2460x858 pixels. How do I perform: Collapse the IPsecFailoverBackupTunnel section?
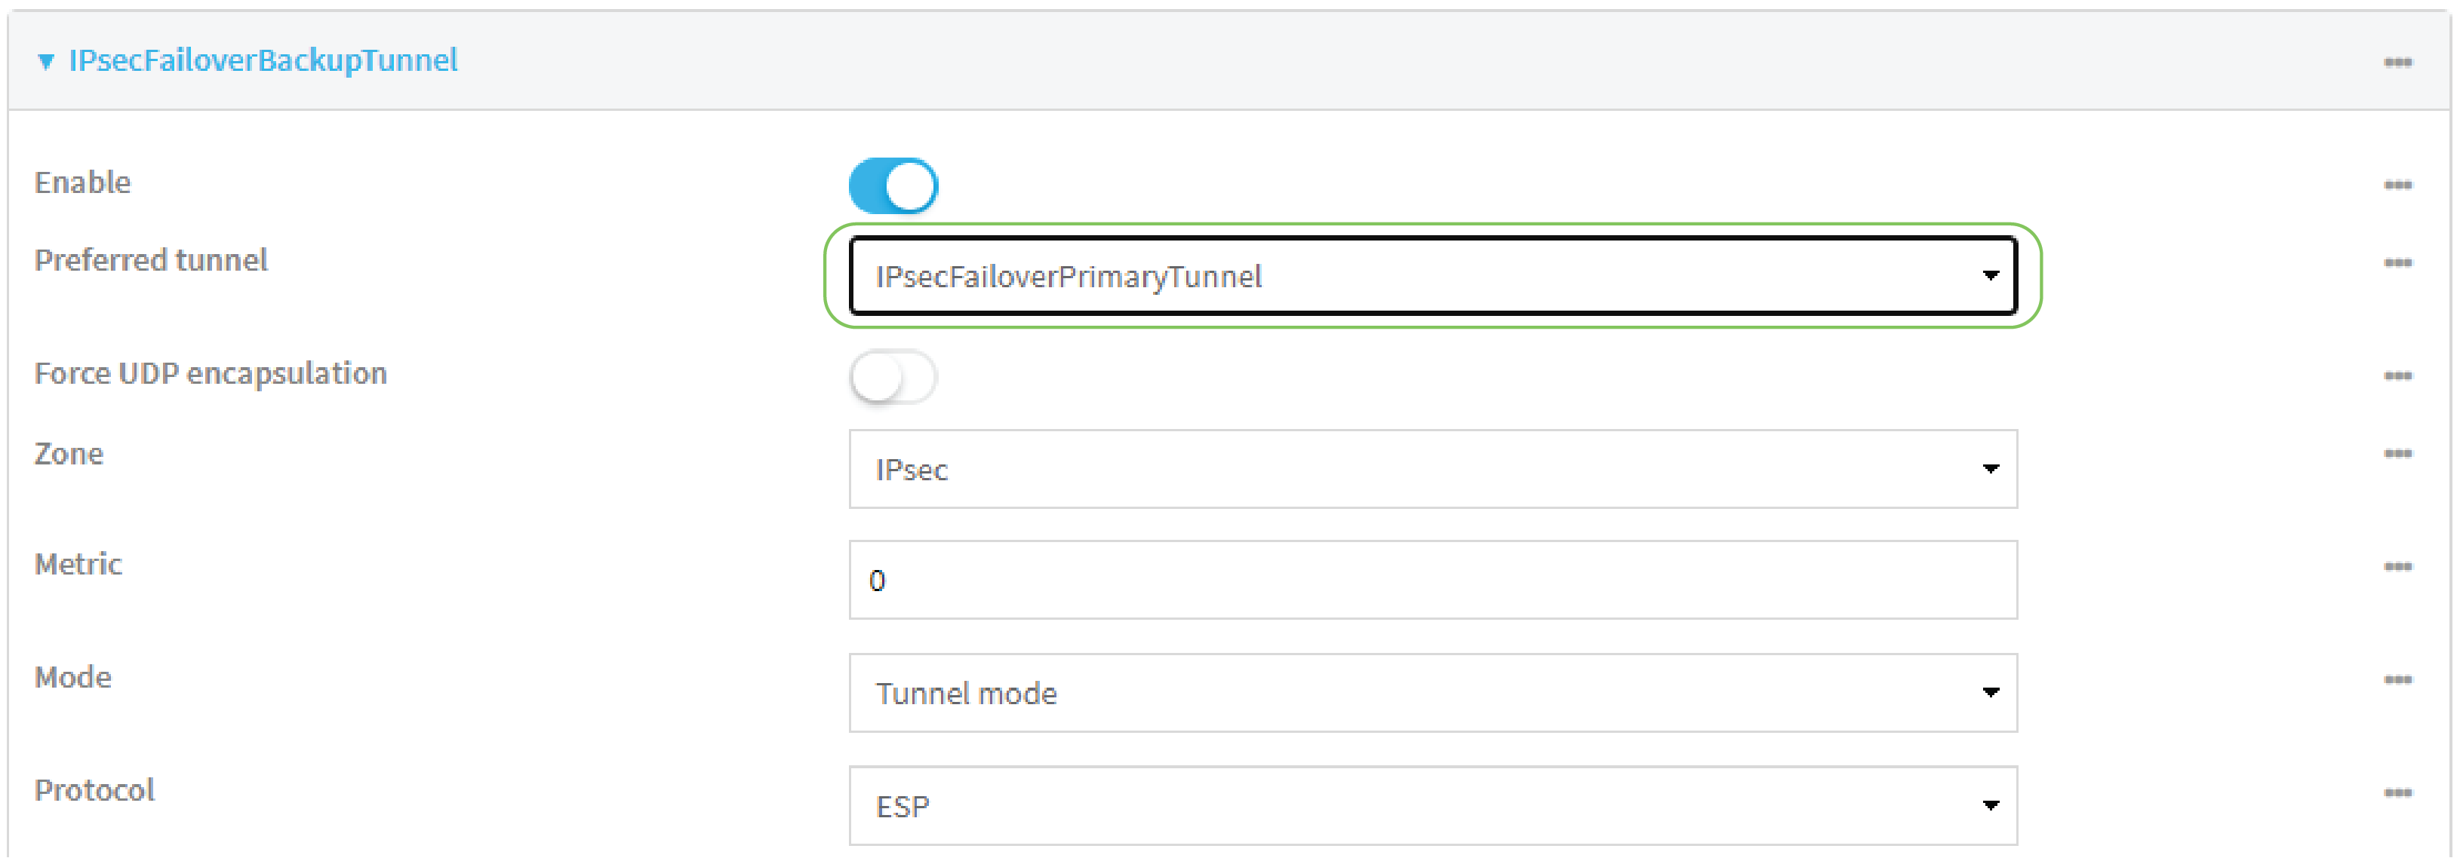[45, 60]
